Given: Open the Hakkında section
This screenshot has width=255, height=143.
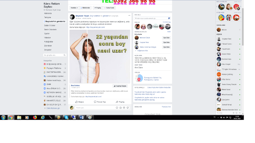Looking at the screenshot, I should click(48, 13).
